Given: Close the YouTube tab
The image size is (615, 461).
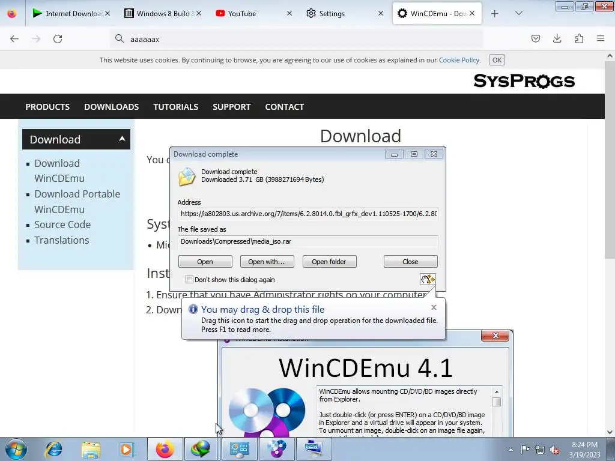Looking at the screenshot, I should [x=289, y=13].
